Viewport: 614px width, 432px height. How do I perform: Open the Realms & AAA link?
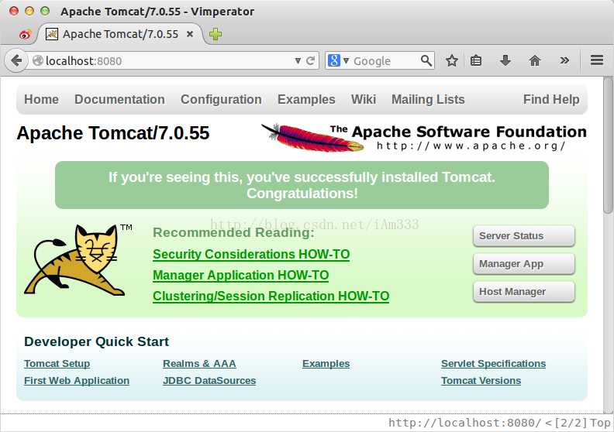click(x=199, y=364)
